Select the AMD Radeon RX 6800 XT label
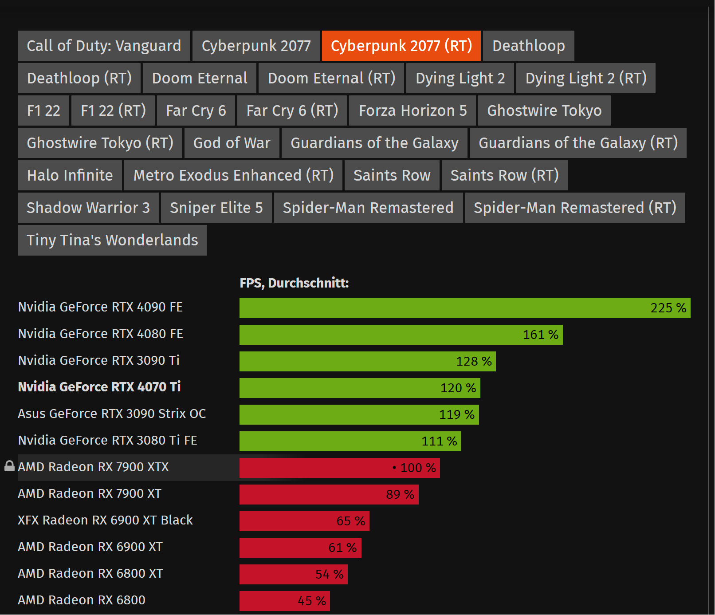Screen dimensions: 715x615 [90, 573]
